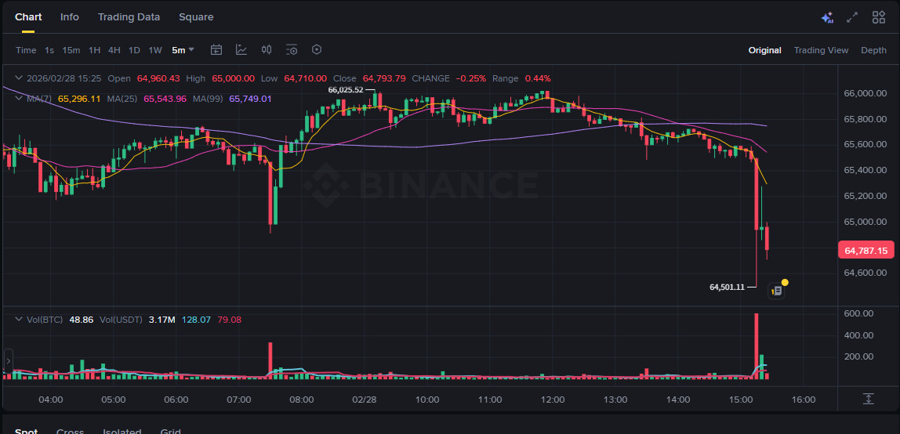This screenshot has height=434, width=900.
Task: Switch to the Info tab
Action: tap(70, 17)
